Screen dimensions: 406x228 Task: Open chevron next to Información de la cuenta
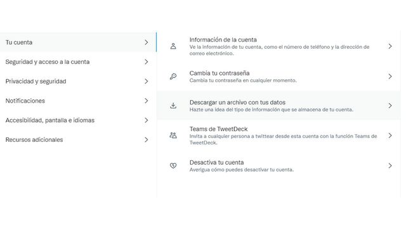(390, 46)
